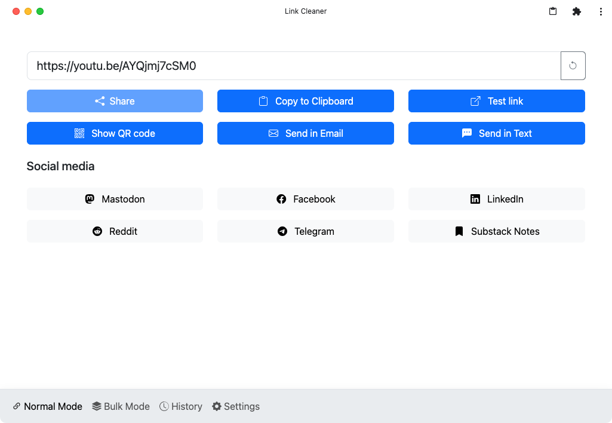Open the extensions puzzle piece icon

[x=577, y=11]
